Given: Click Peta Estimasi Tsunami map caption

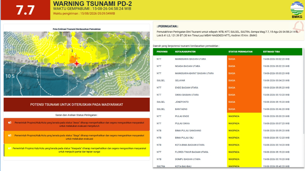Looking at the screenshot, I should tap(77, 29).
